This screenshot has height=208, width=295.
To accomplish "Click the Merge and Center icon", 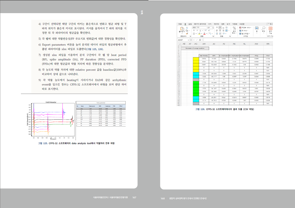I will 227,31.
